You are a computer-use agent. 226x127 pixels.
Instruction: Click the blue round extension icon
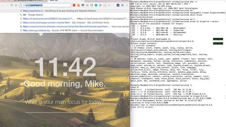[x=123, y=5]
